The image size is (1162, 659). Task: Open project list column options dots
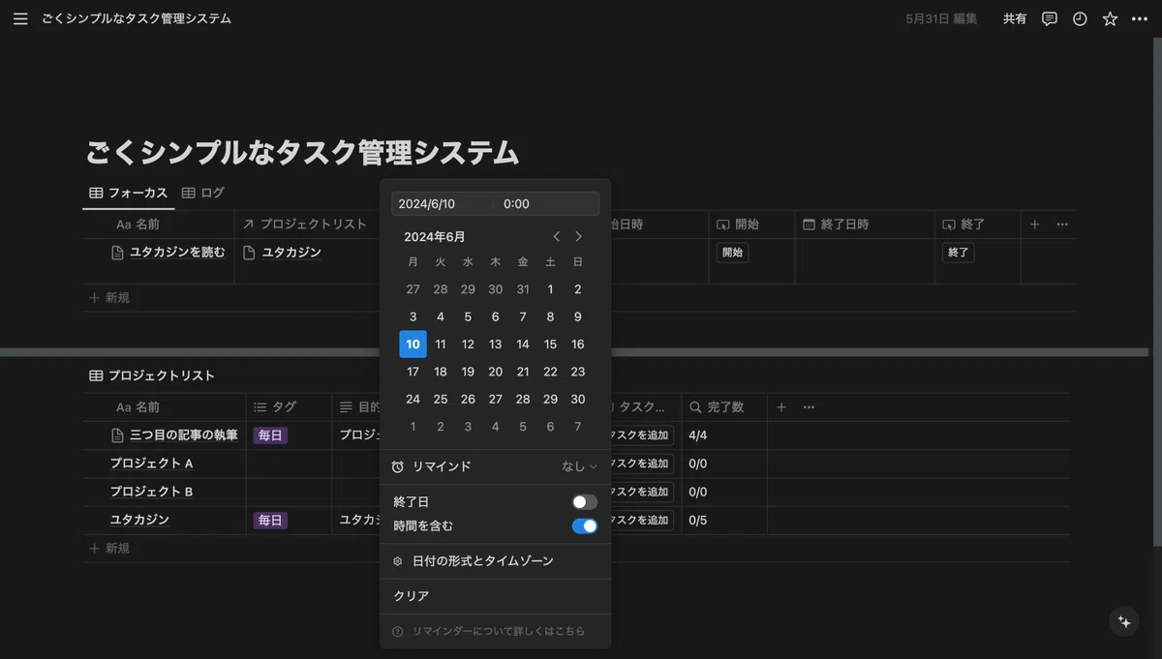pos(810,407)
